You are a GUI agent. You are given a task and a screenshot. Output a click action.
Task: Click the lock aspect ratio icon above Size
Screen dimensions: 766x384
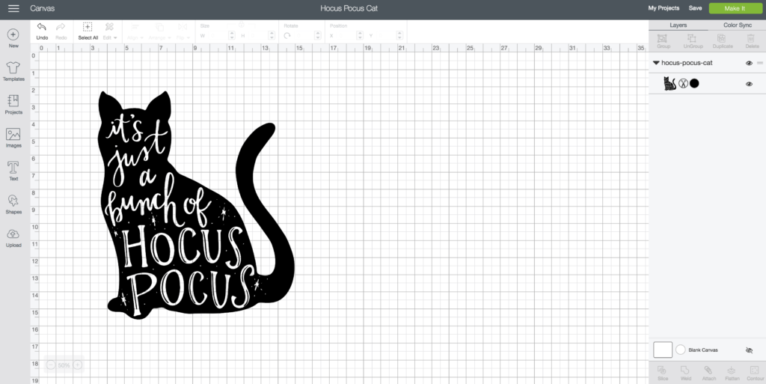(x=242, y=25)
